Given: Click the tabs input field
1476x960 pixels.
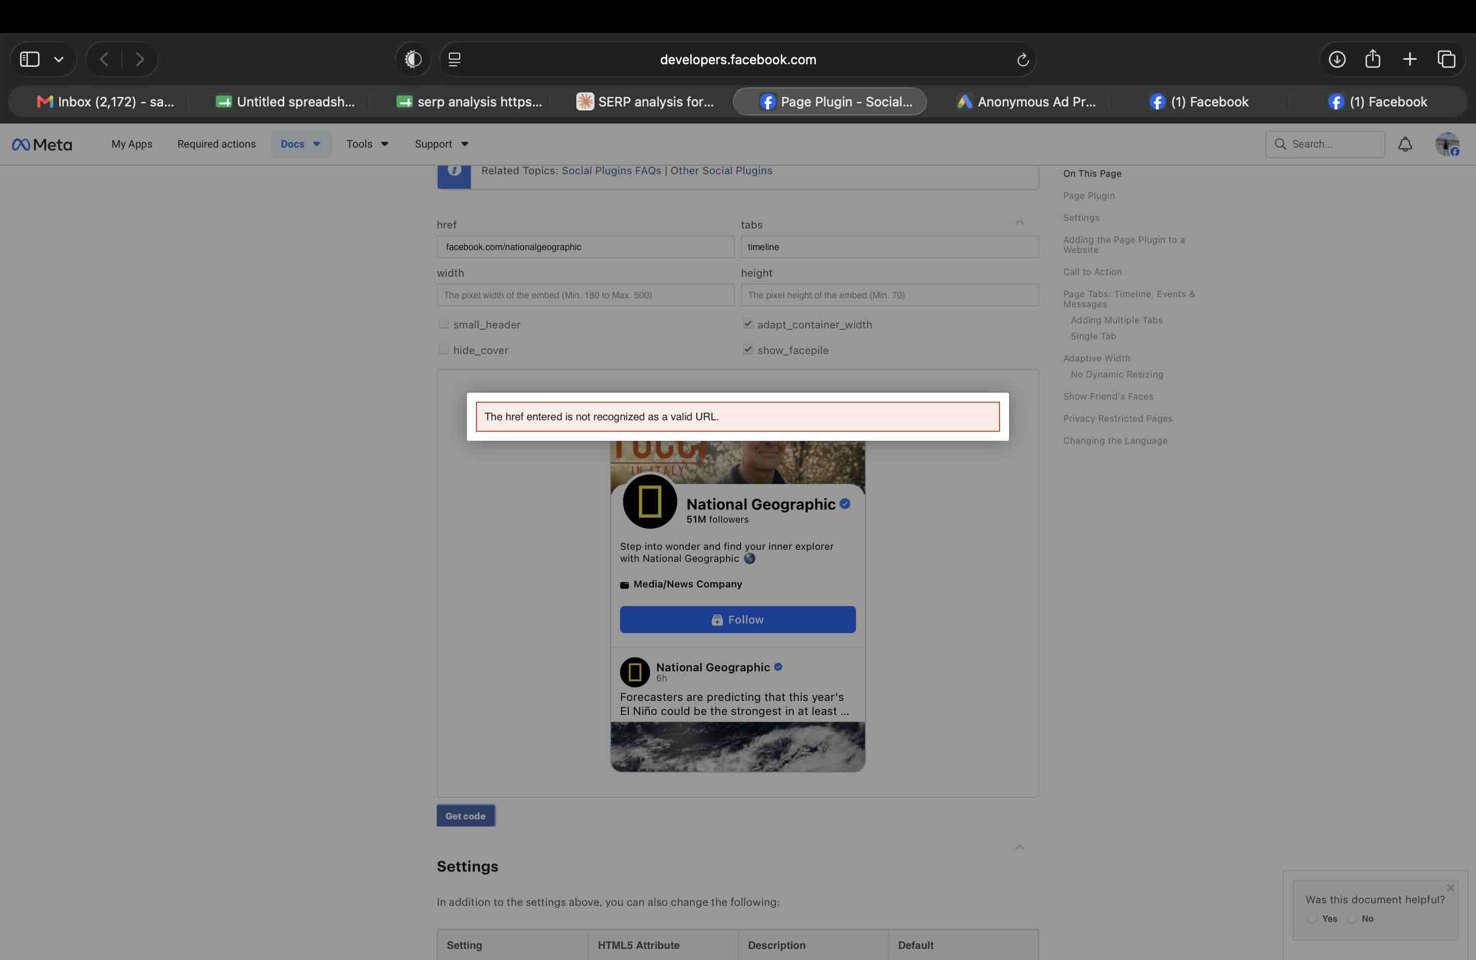Looking at the screenshot, I should [x=889, y=247].
